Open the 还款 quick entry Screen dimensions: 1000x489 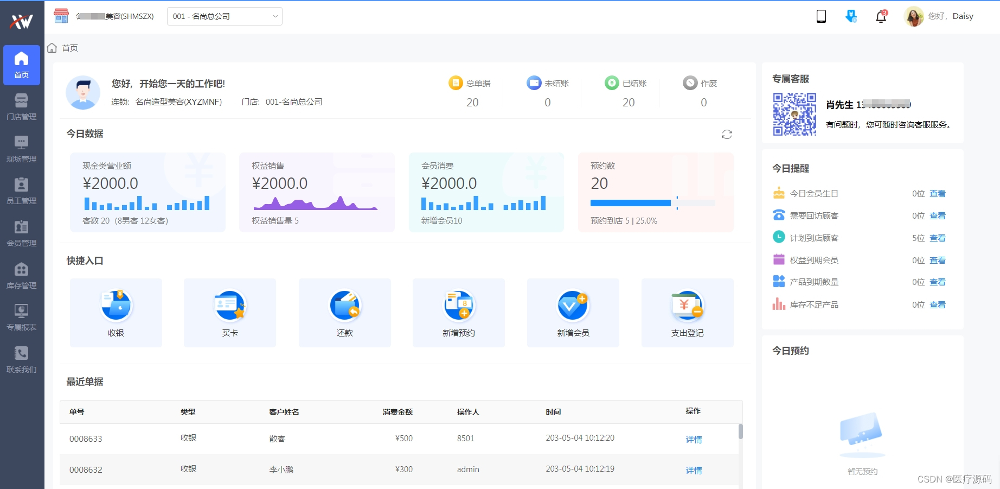coord(345,313)
